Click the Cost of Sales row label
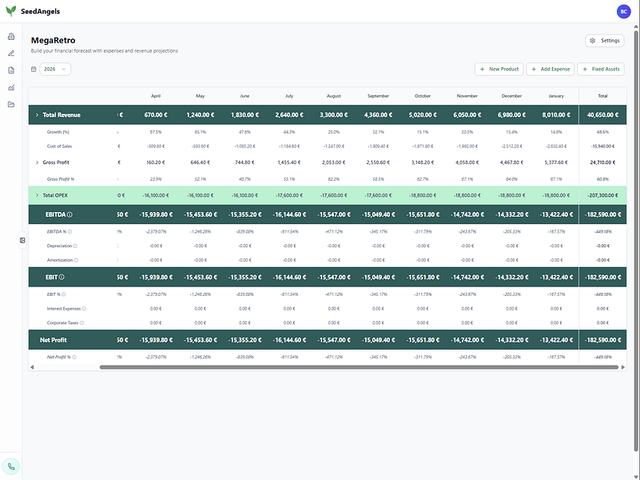Image resolution: width=640 pixels, height=480 pixels. click(x=59, y=146)
